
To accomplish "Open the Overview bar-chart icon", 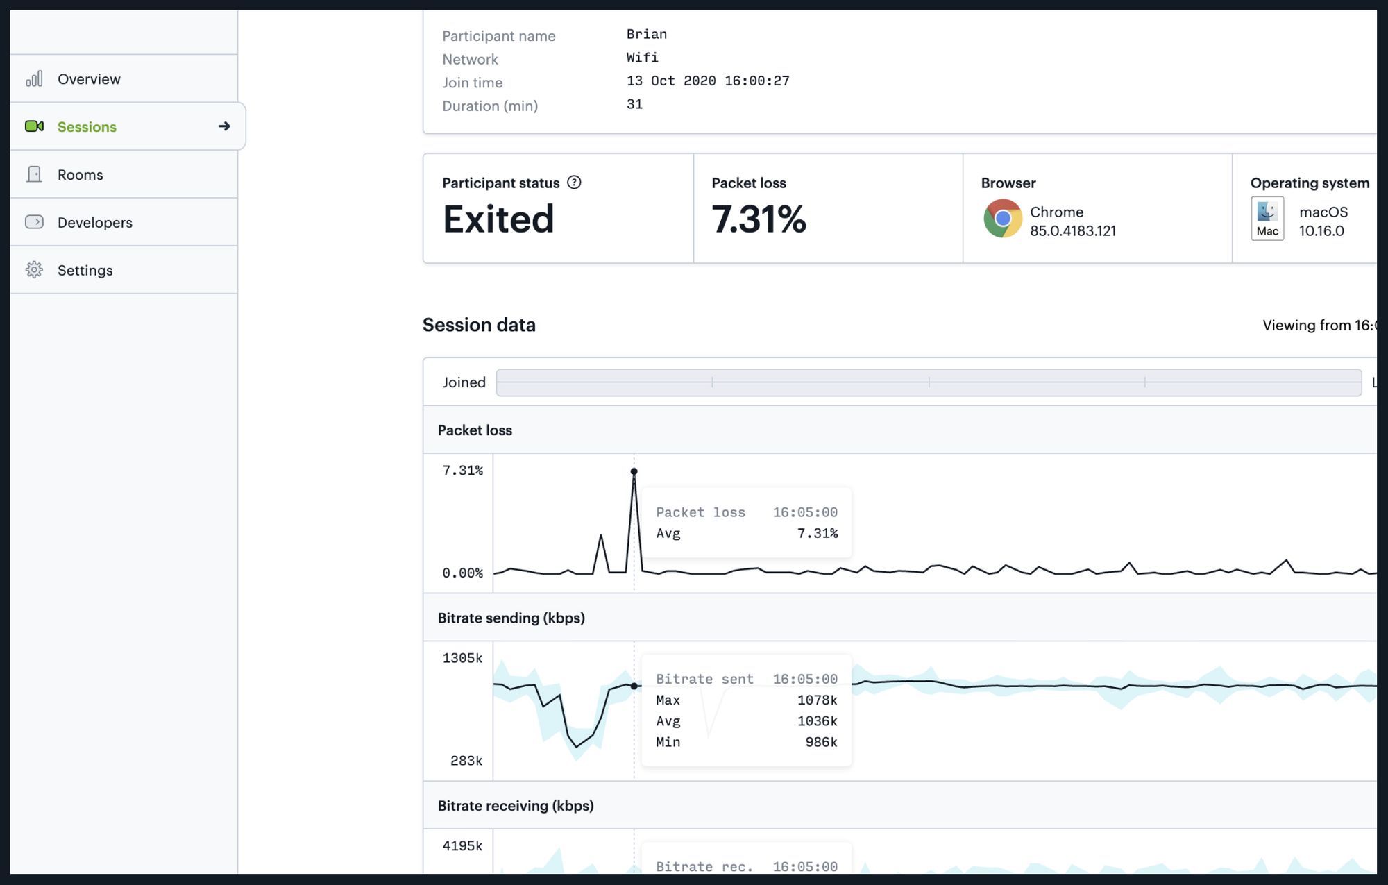I will tap(34, 78).
